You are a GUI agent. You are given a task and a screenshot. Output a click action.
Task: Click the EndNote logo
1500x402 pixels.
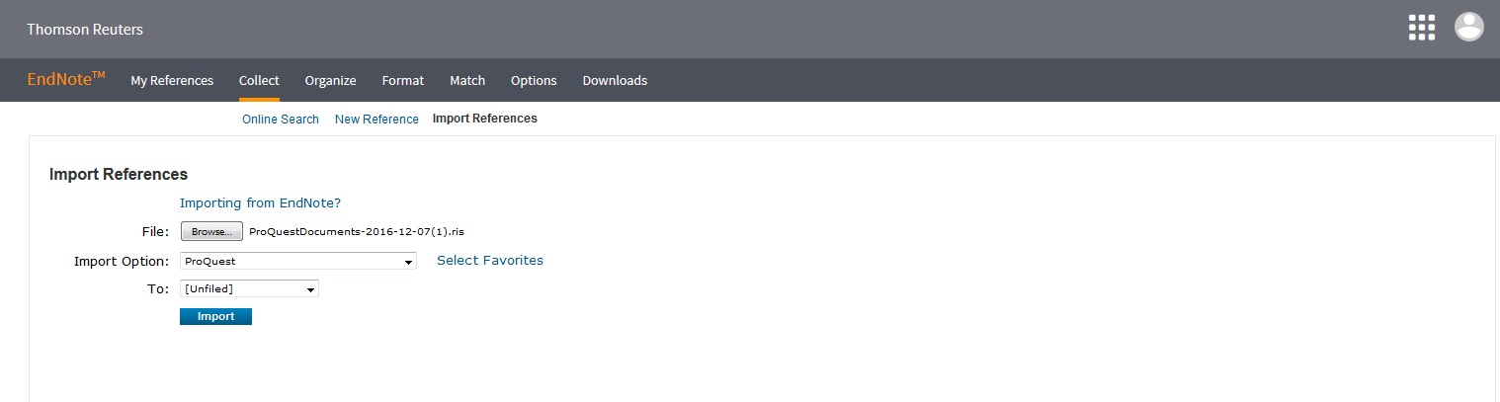coord(66,80)
